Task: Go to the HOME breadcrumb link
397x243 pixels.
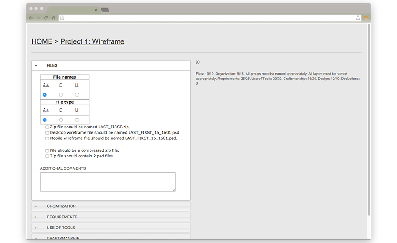Action: click(42, 41)
